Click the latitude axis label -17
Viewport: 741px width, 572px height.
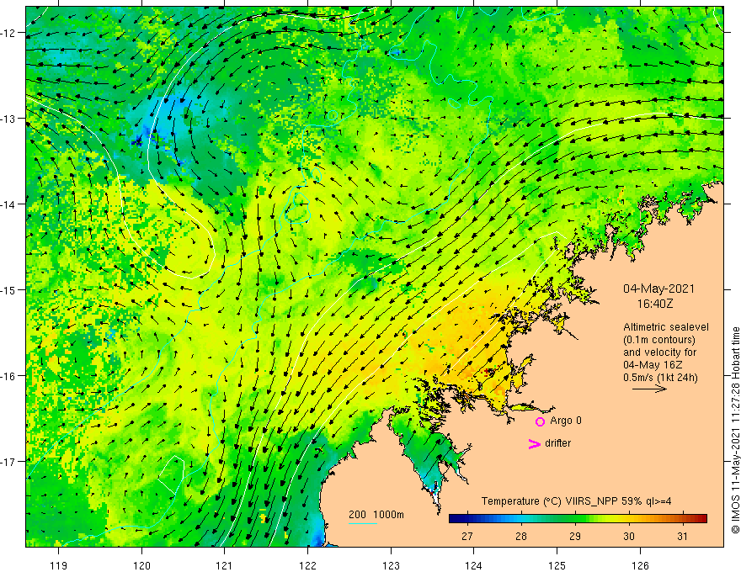pyautogui.click(x=9, y=462)
